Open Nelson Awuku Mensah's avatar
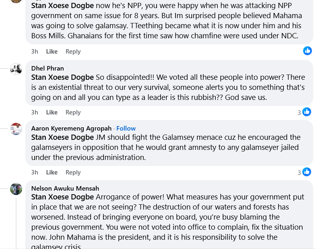The image size is (316, 249). tap(16, 189)
